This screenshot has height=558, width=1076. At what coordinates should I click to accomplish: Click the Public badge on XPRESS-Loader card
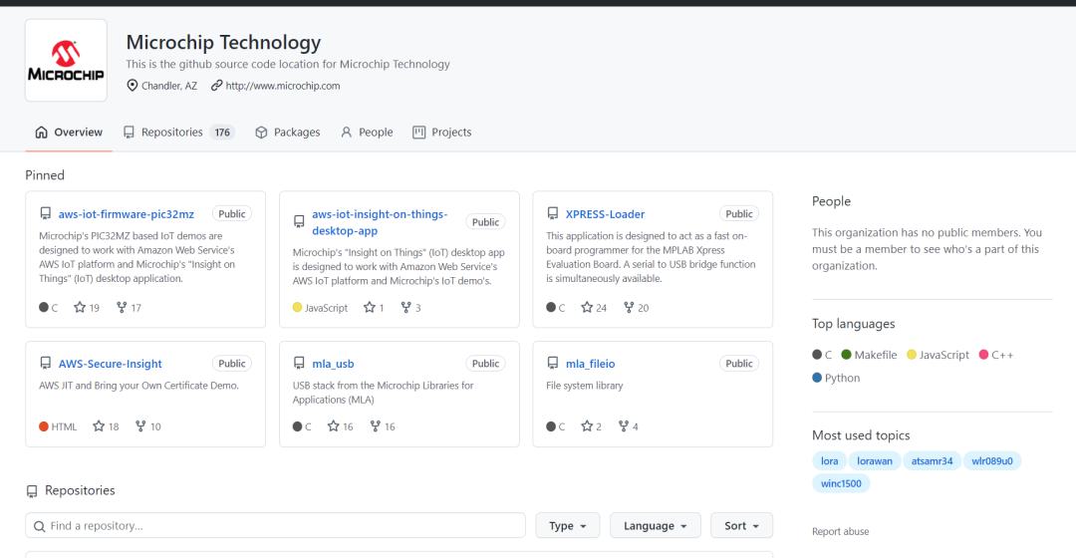739,214
